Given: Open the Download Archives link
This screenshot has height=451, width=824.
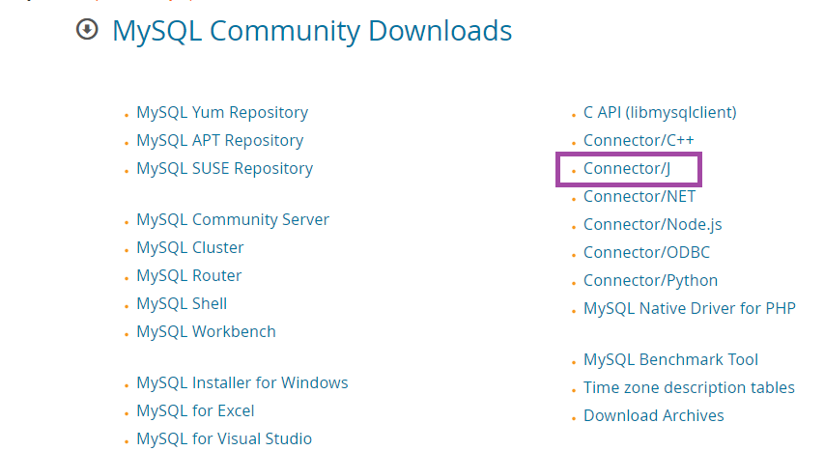Looking at the screenshot, I should 653,416.
